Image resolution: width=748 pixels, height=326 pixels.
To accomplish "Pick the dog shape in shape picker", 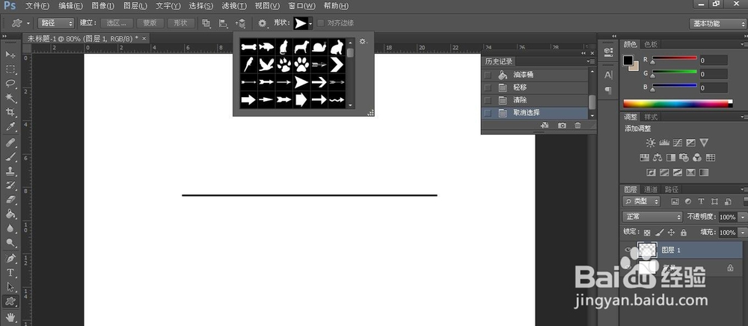I will (301, 46).
